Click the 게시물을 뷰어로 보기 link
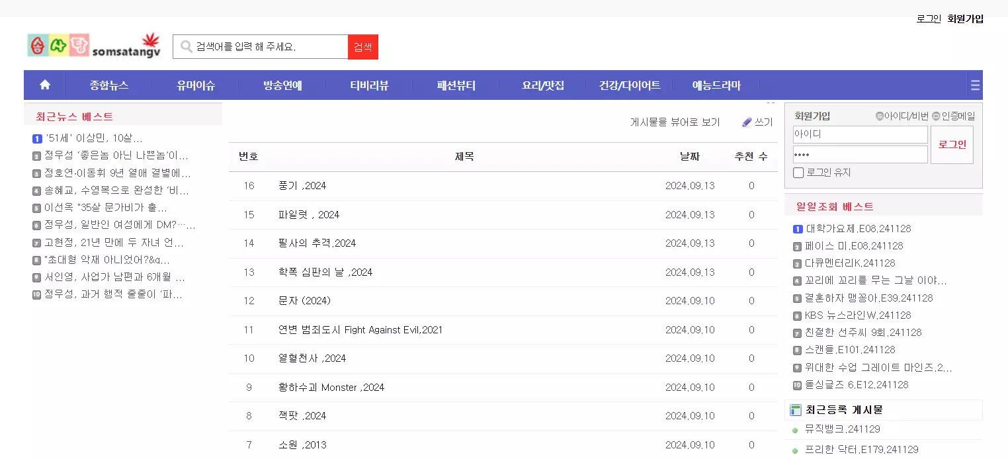The height and width of the screenshot is (459, 1008). pyautogui.click(x=675, y=122)
